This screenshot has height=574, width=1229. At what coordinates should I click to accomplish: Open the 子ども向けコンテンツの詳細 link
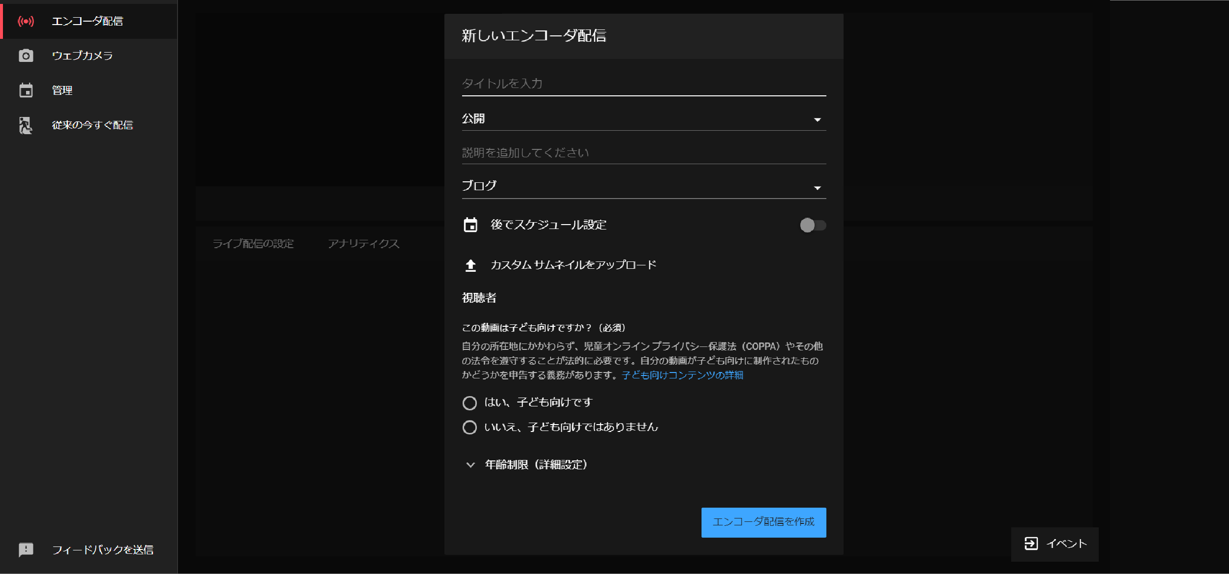[682, 375]
